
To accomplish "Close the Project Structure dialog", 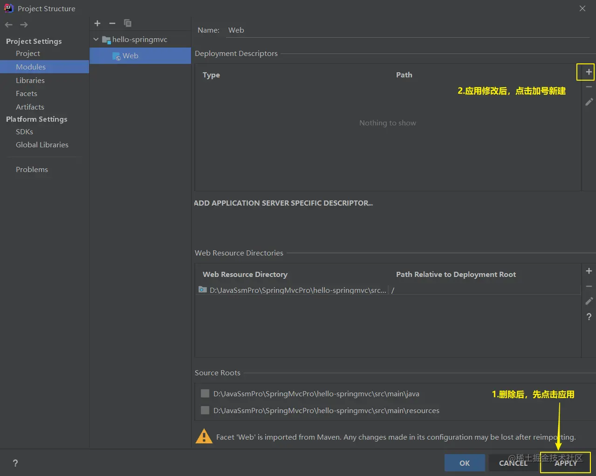I will tap(582, 8).
